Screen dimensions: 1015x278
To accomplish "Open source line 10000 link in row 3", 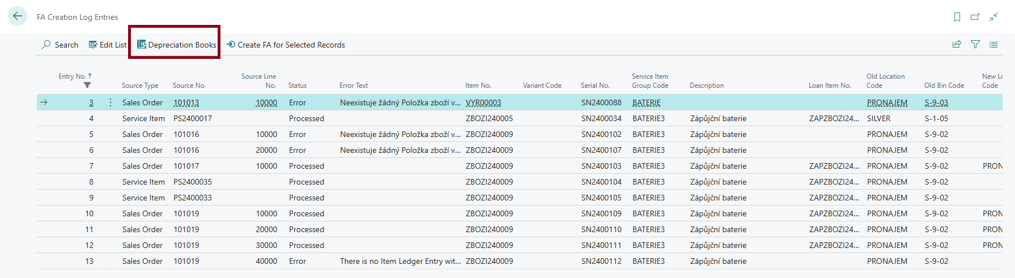I will point(266,102).
